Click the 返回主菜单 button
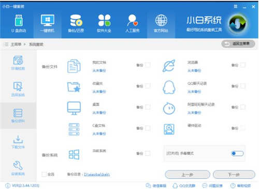This screenshot has width=259, height=189. coord(238,43)
